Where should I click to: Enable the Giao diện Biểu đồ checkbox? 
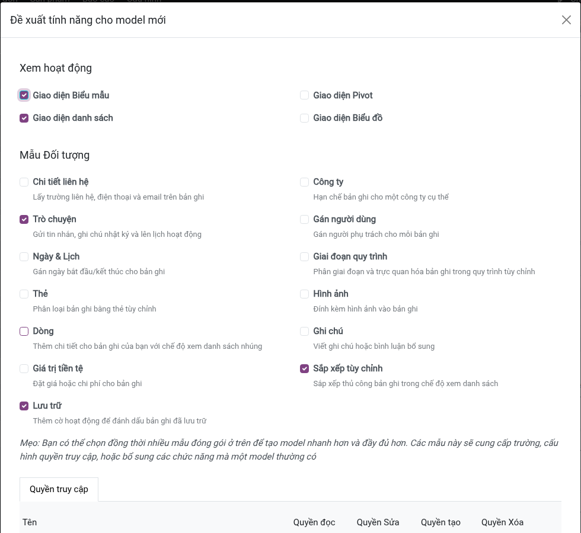pyautogui.click(x=304, y=118)
